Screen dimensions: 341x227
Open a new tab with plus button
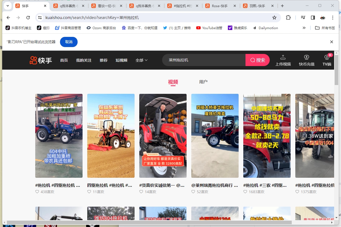pyautogui.click(x=282, y=6)
